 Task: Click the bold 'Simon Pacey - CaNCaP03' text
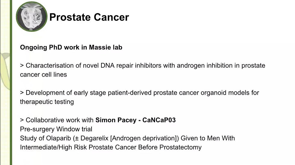135,120
